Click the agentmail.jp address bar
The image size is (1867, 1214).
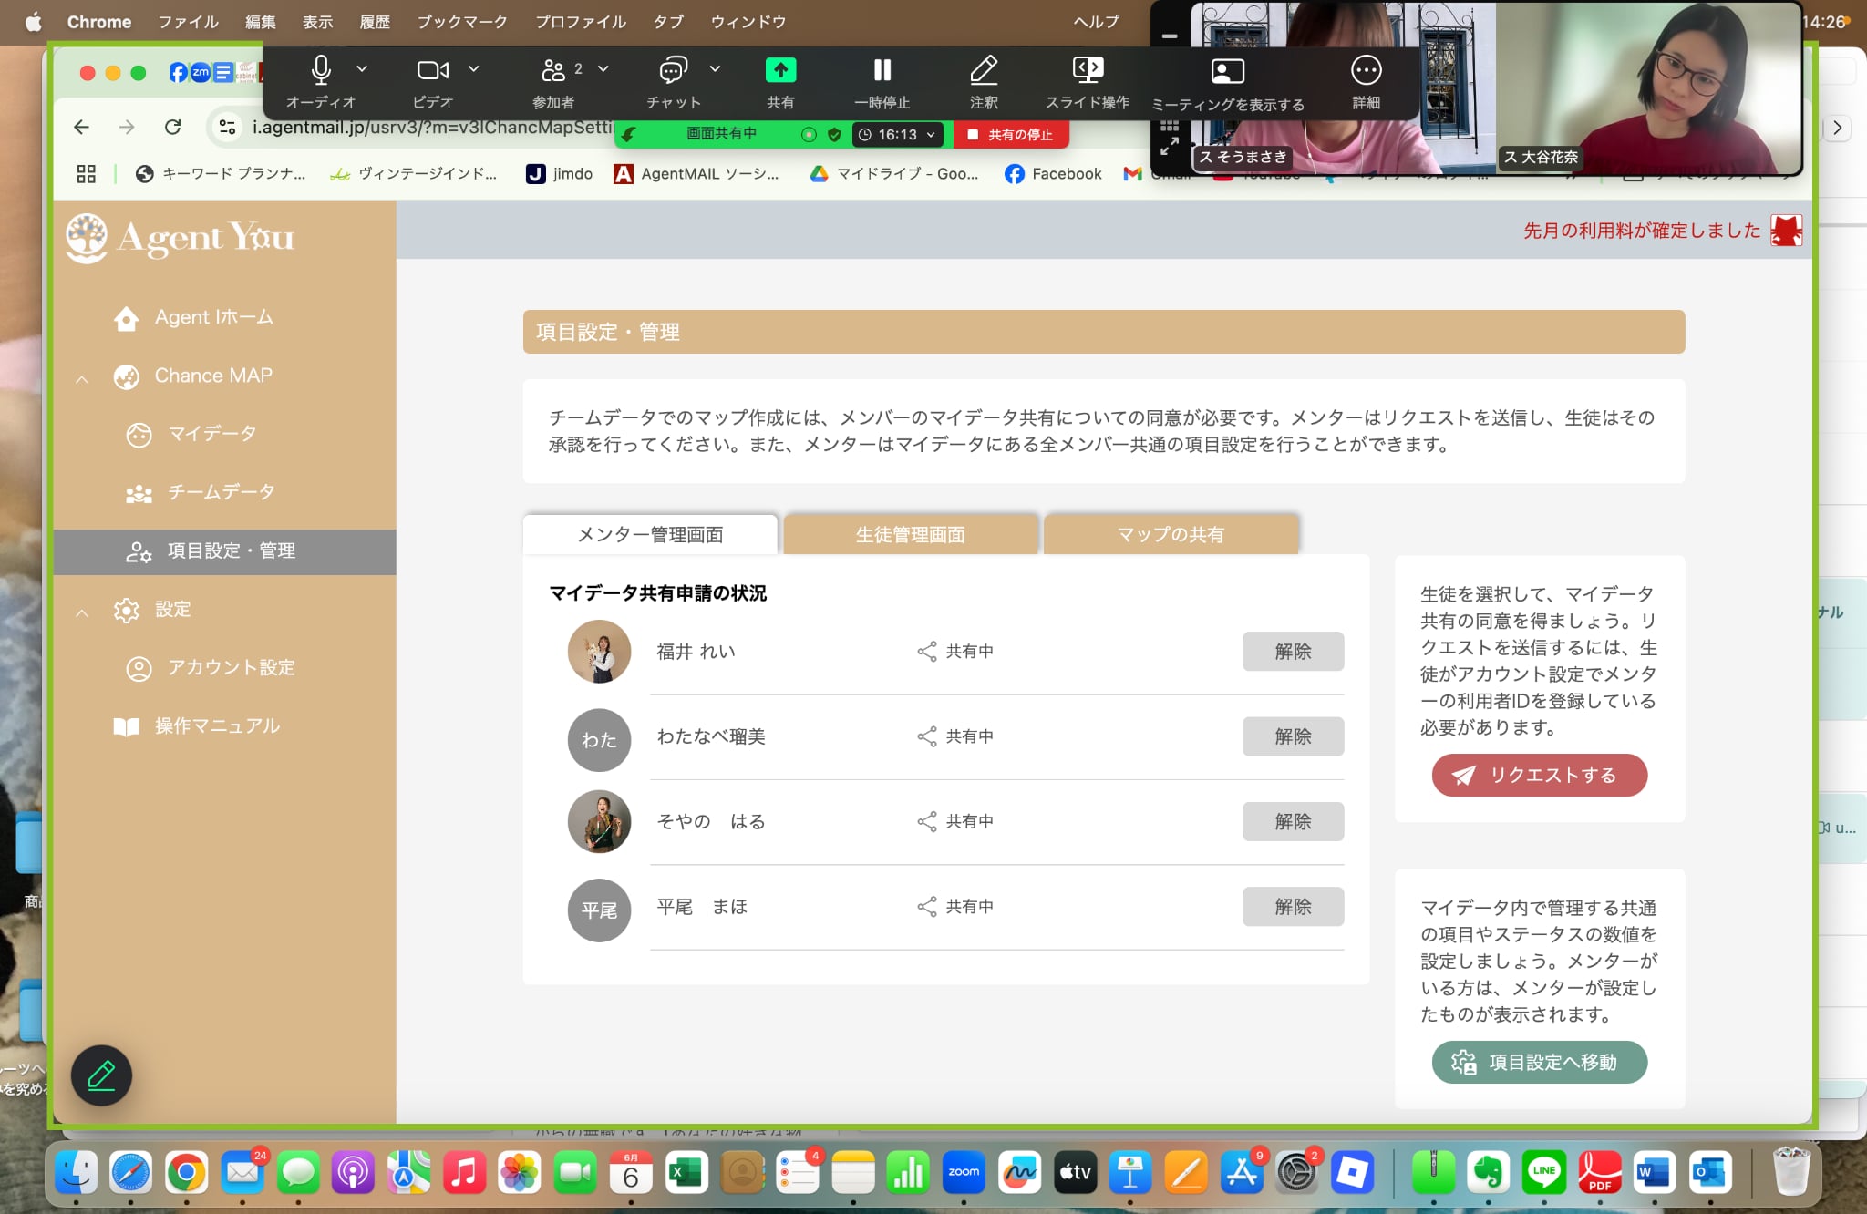433,128
